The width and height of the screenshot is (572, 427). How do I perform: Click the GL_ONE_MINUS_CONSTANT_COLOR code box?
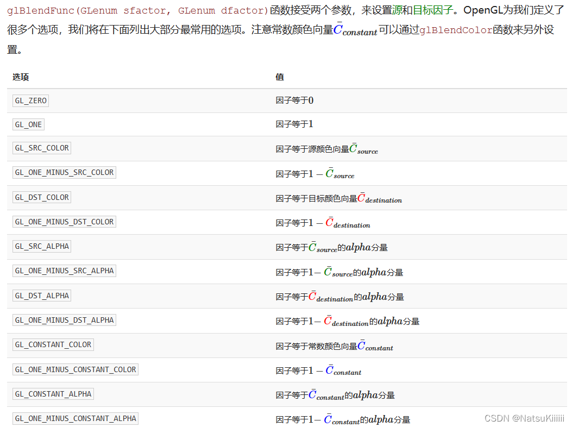[x=75, y=369]
